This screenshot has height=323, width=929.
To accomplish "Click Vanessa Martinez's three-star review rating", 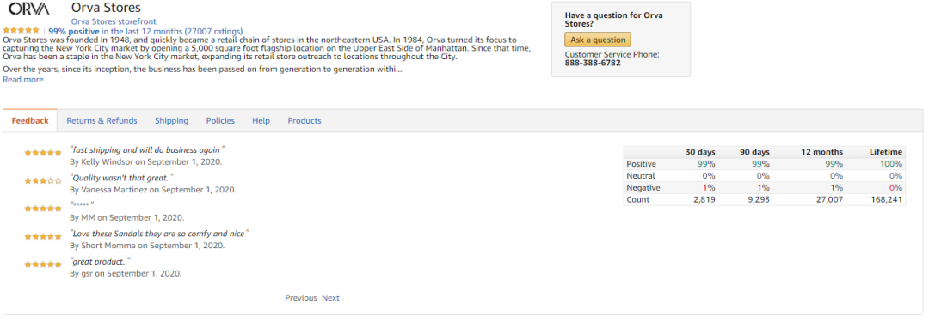I will 43,181.
